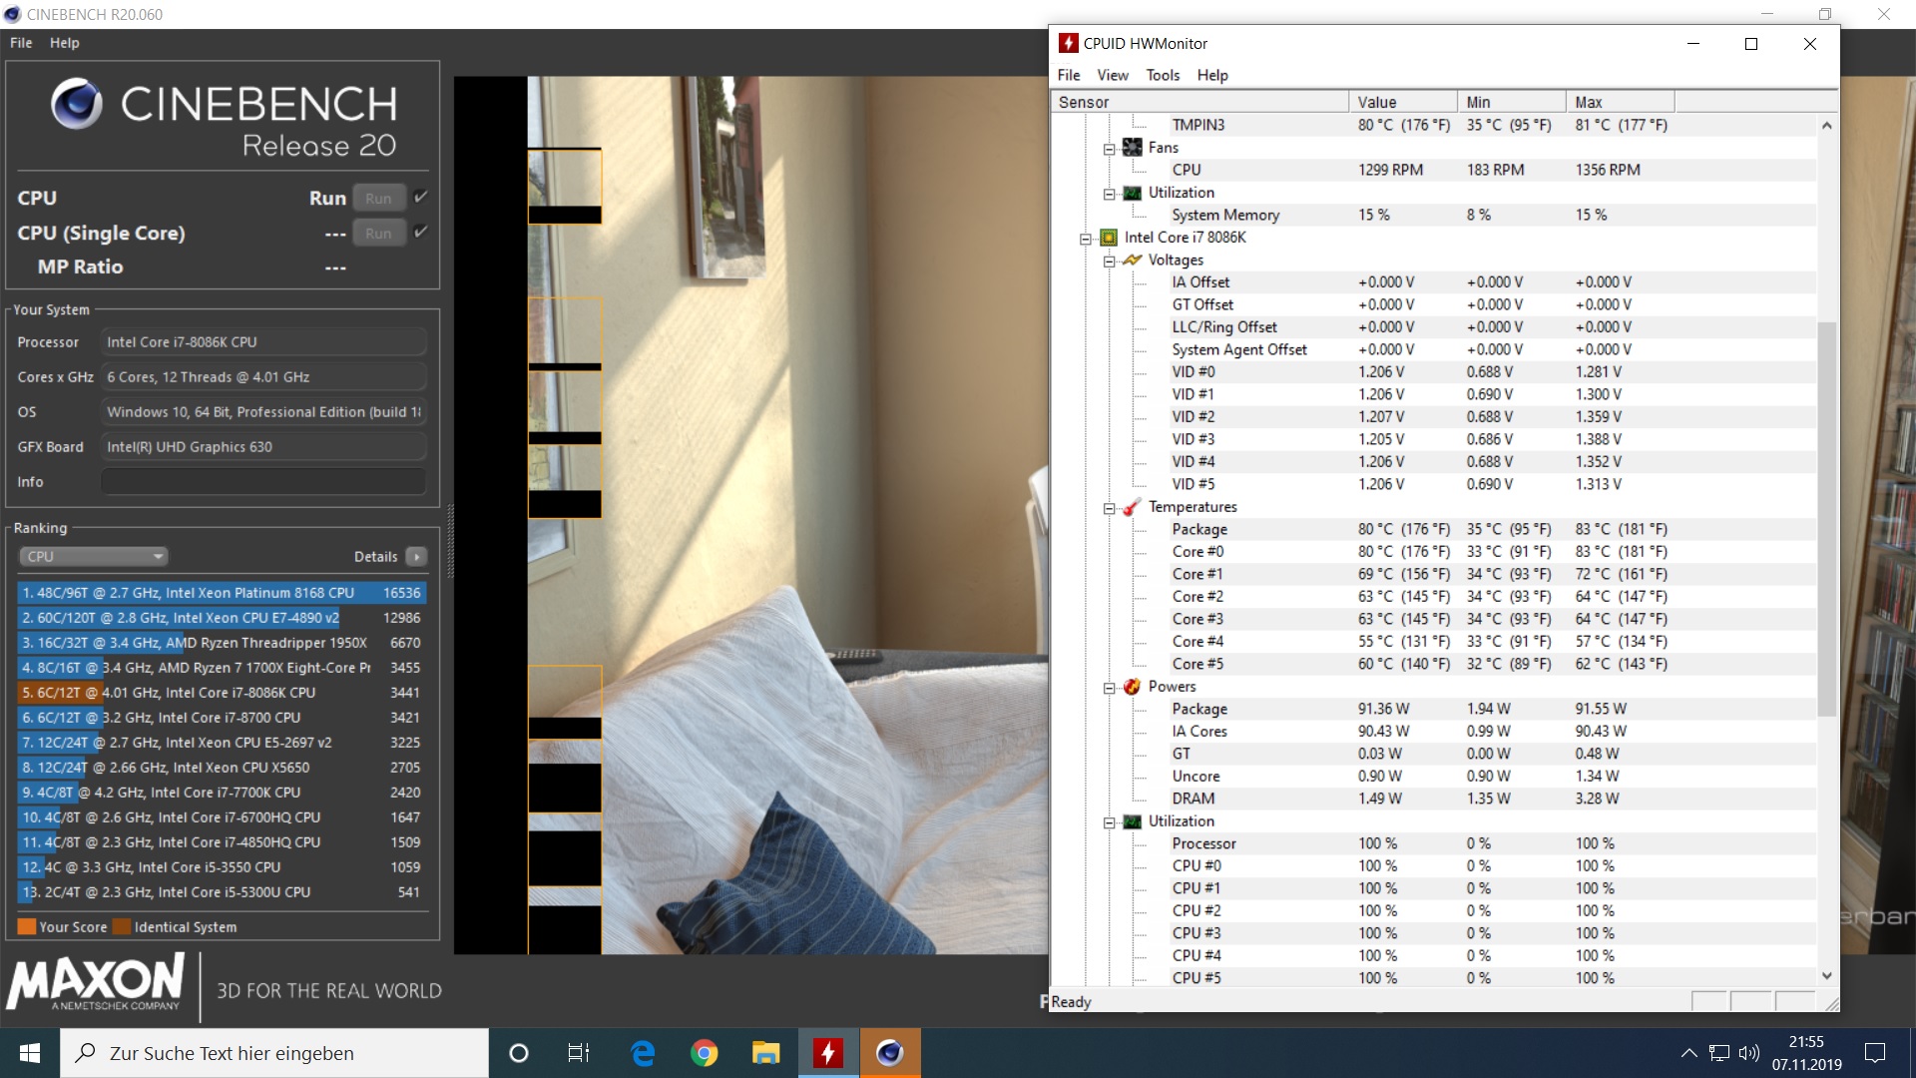This screenshot has width=1916, height=1078.
Task: Open the volume speaker tray icon
Action: [1748, 1053]
